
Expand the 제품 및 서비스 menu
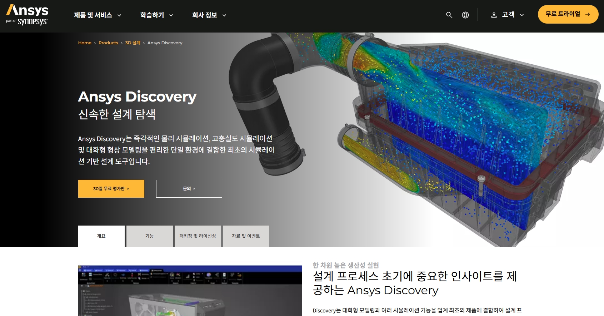(98, 15)
